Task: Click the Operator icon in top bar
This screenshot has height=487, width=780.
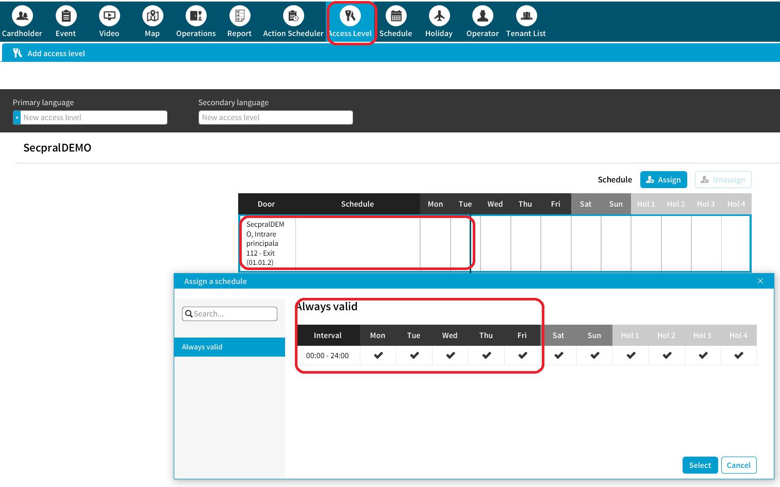Action: 483,16
